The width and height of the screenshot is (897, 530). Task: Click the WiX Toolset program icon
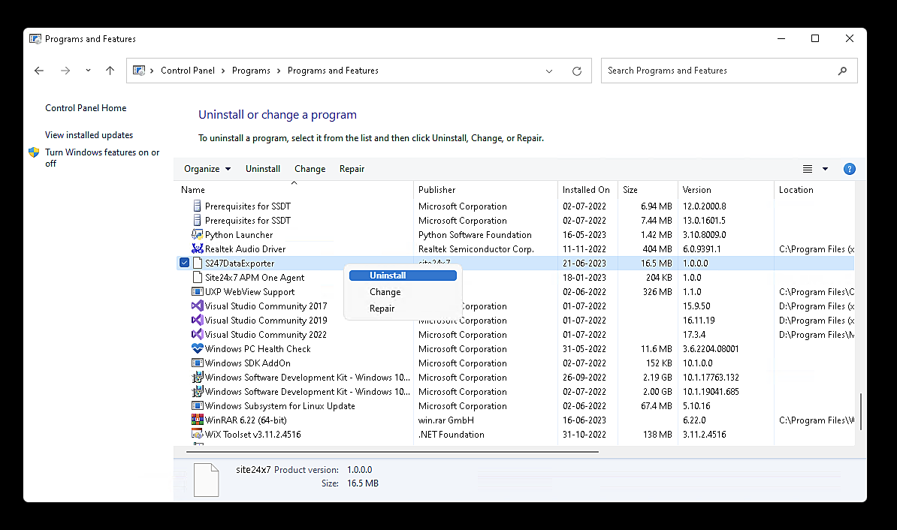[x=197, y=434]
